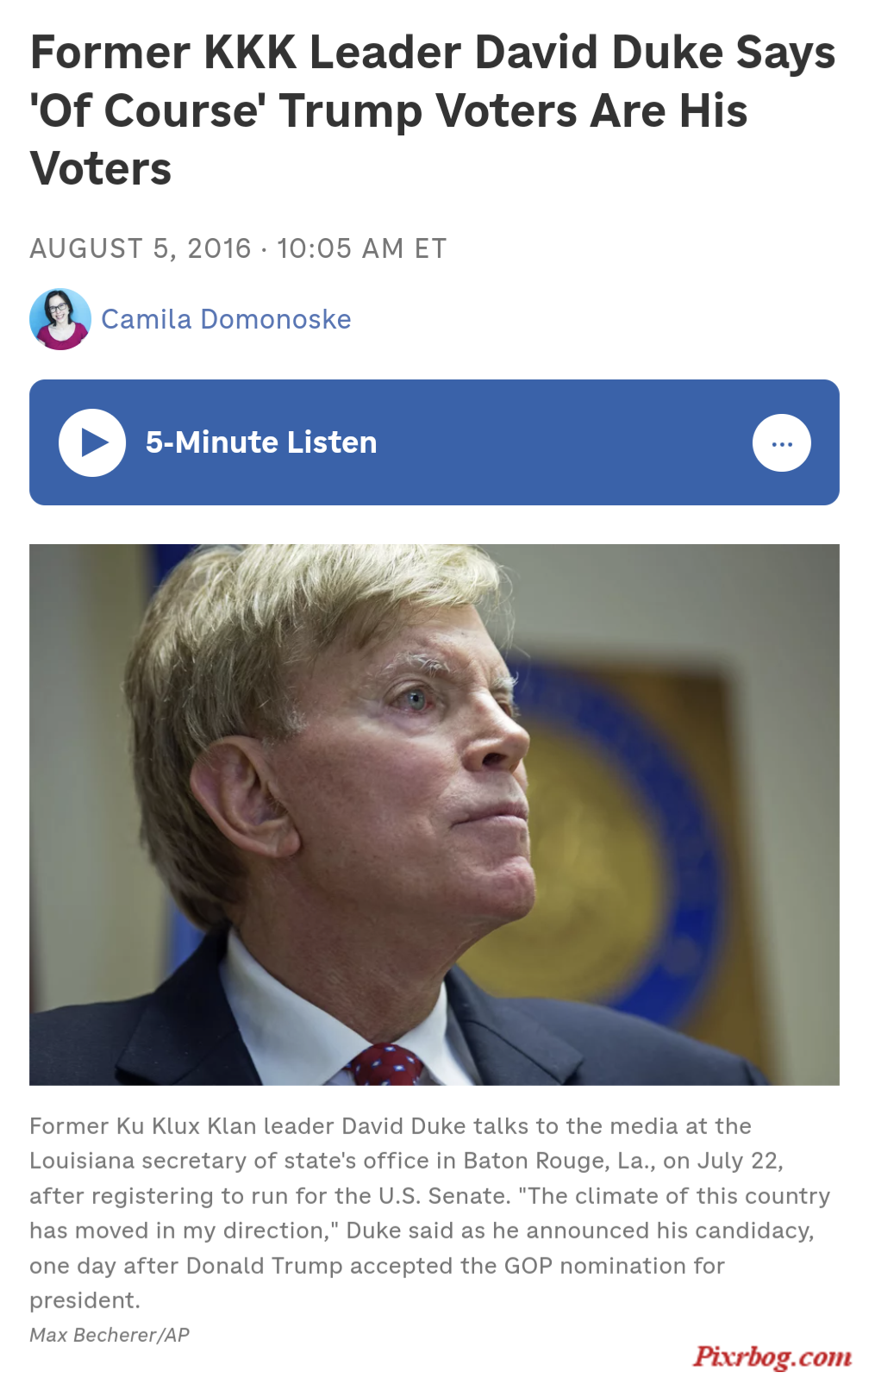The image size is (869, 1385).
Task: Click the word "Voters" ending the headline
Action: [101, 168]
